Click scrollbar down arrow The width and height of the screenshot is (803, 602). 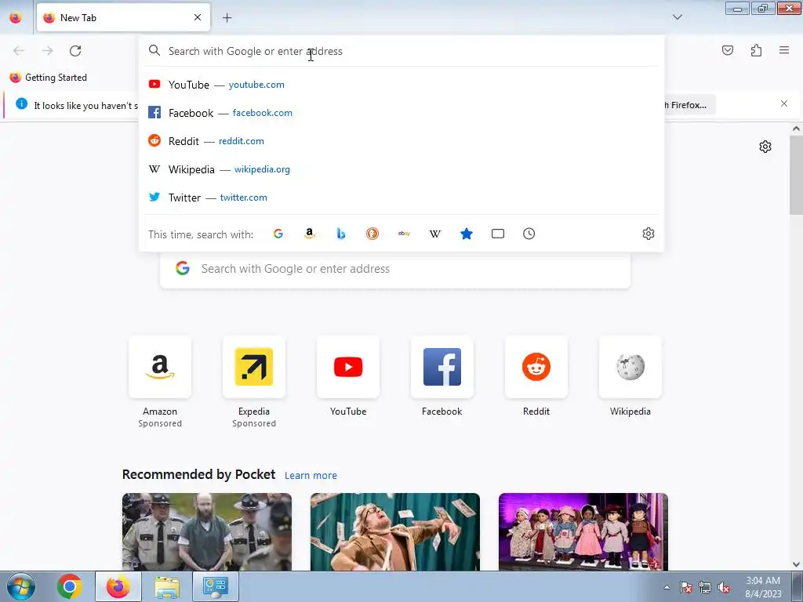click(x=796, y=564)
